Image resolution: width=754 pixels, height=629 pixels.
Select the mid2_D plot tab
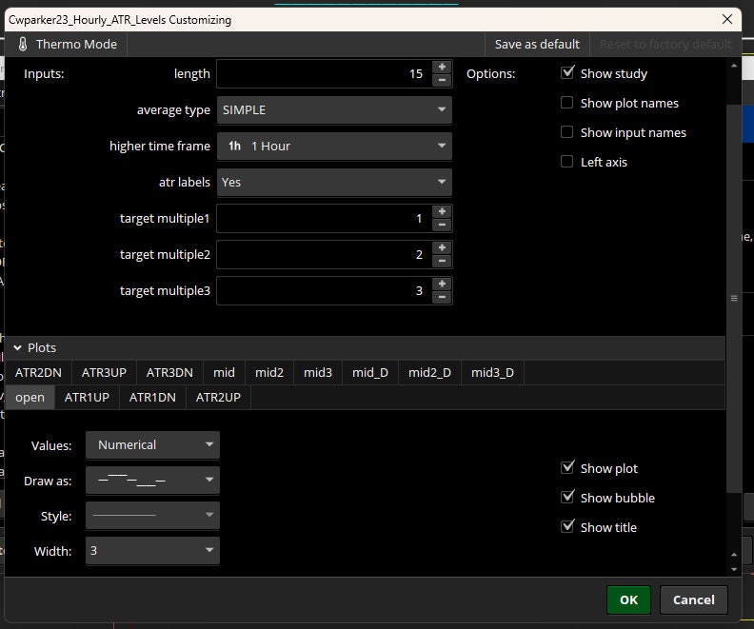click(x=429, y=372)
